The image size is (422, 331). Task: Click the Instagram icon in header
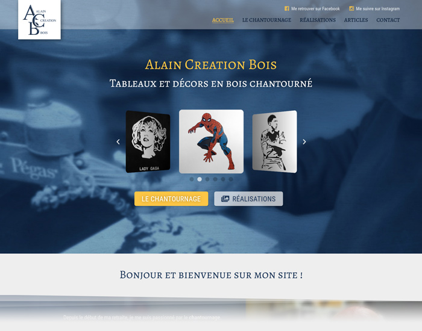coord(351,8)
